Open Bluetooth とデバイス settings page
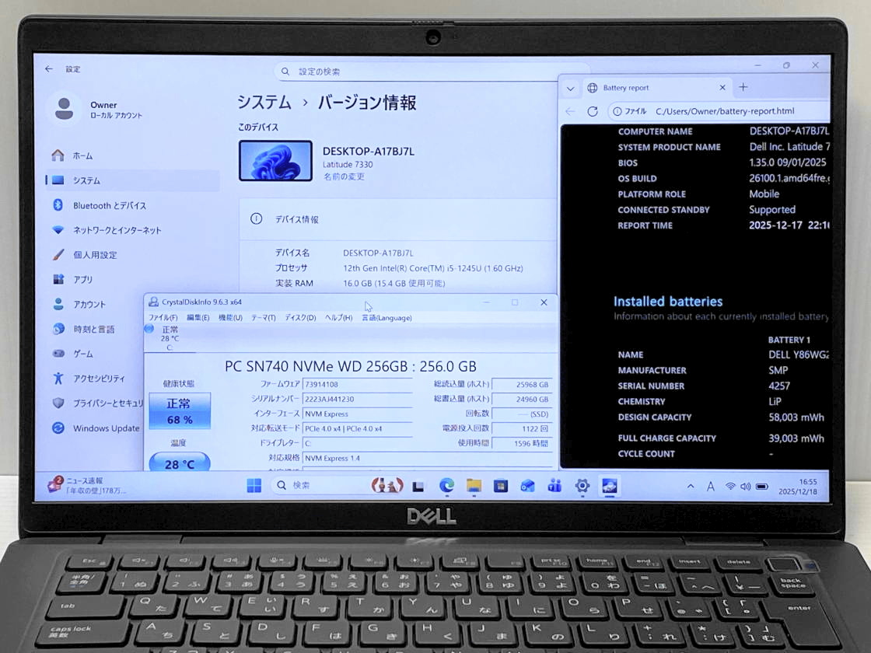 coord(109,205)
